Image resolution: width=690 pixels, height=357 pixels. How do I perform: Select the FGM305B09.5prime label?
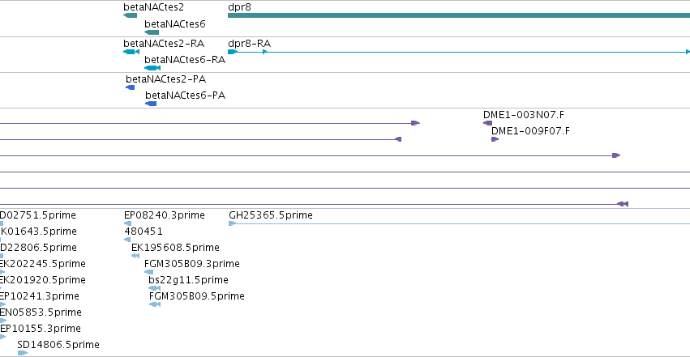197,296
